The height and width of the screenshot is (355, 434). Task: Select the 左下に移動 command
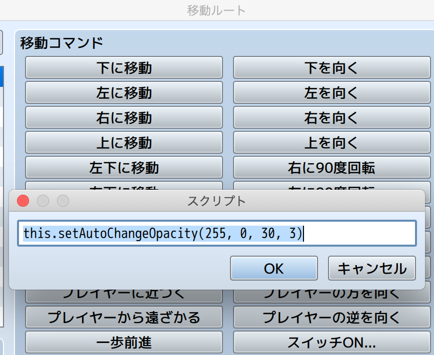pos(123,168)
